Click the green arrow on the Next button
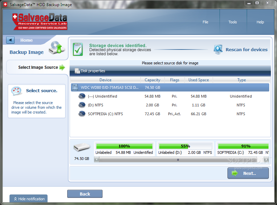Image resolution: width=277 pixels, height=205 pixels. click(235, 173)
